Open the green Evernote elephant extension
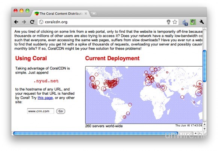The height and width of the screenshot is (151, 218). (x=193, y=22)
